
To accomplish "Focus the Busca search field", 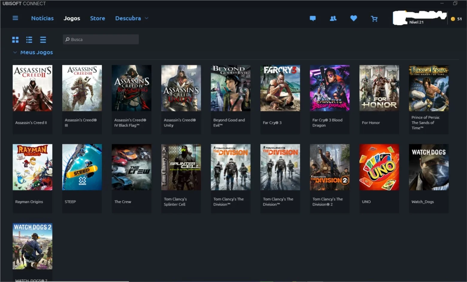I will 101,39.
